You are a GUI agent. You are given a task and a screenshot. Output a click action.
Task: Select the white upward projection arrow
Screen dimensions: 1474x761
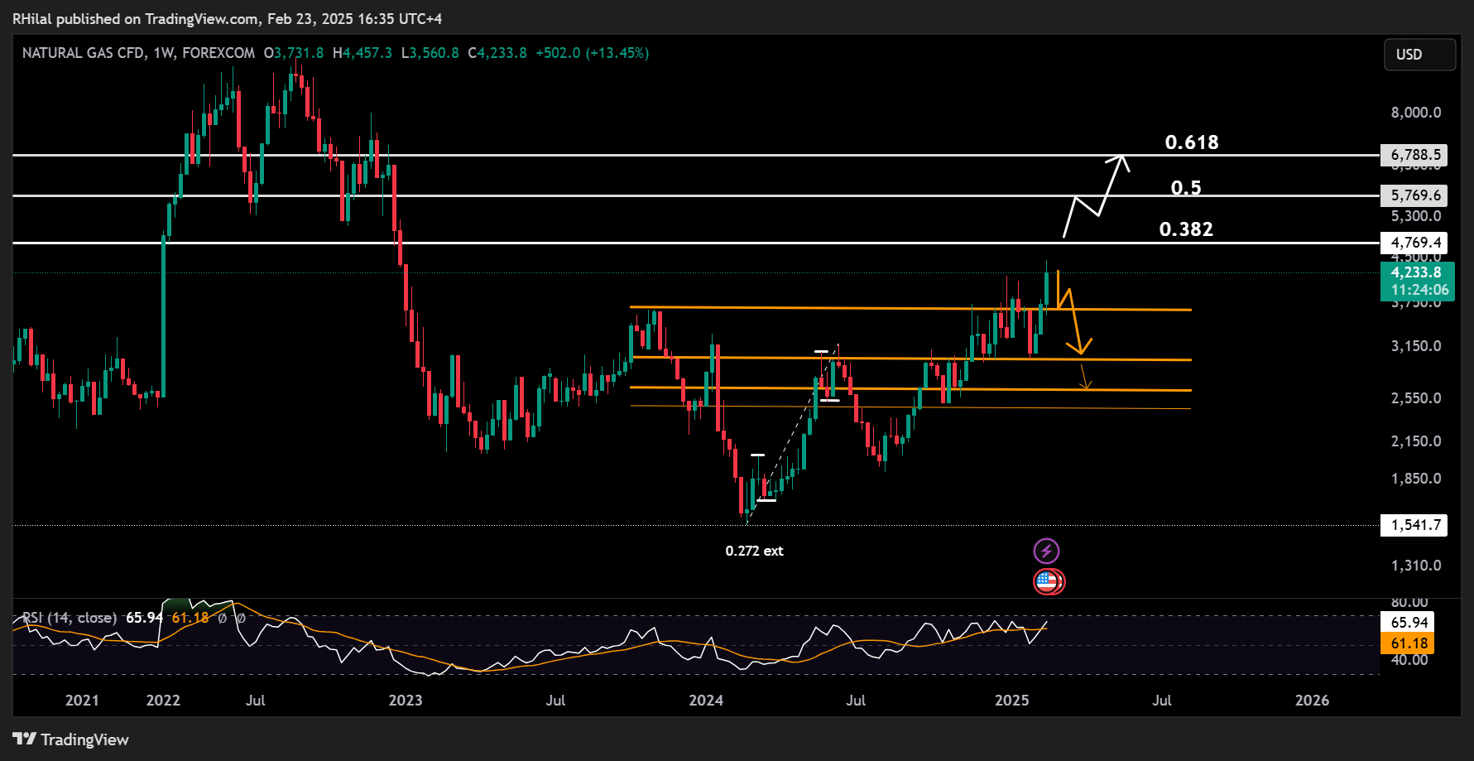pos(1096,195)
